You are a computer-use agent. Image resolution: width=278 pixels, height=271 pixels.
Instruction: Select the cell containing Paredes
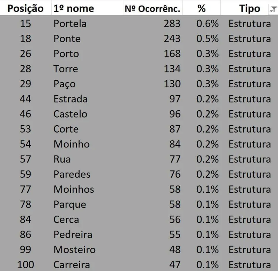[87, 174]
